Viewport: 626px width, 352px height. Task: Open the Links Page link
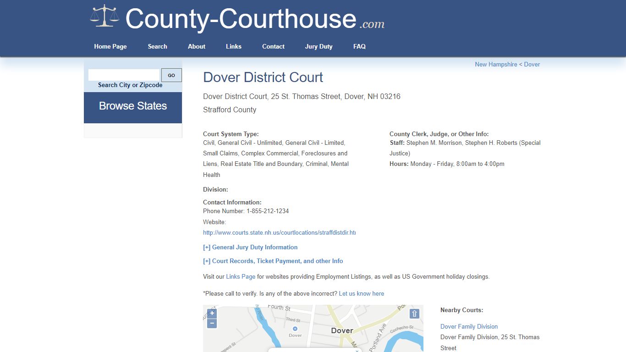click(x=241, y=277)
